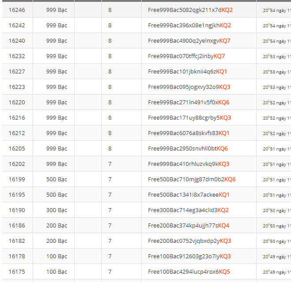Select row with ID 16242

pos(17,25)
